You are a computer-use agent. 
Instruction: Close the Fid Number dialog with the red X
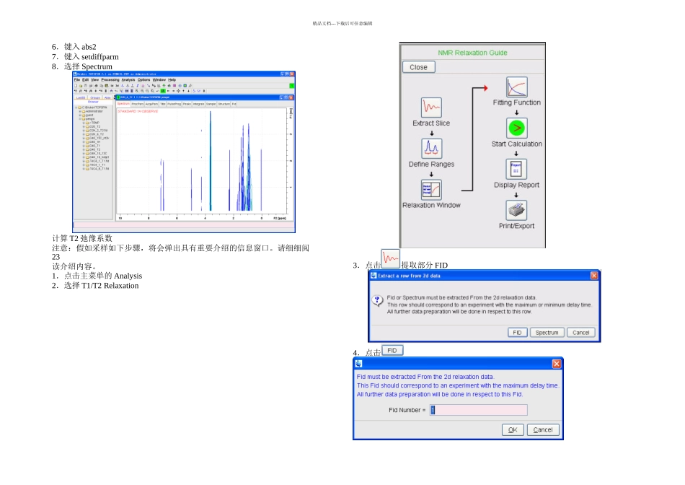557,364
